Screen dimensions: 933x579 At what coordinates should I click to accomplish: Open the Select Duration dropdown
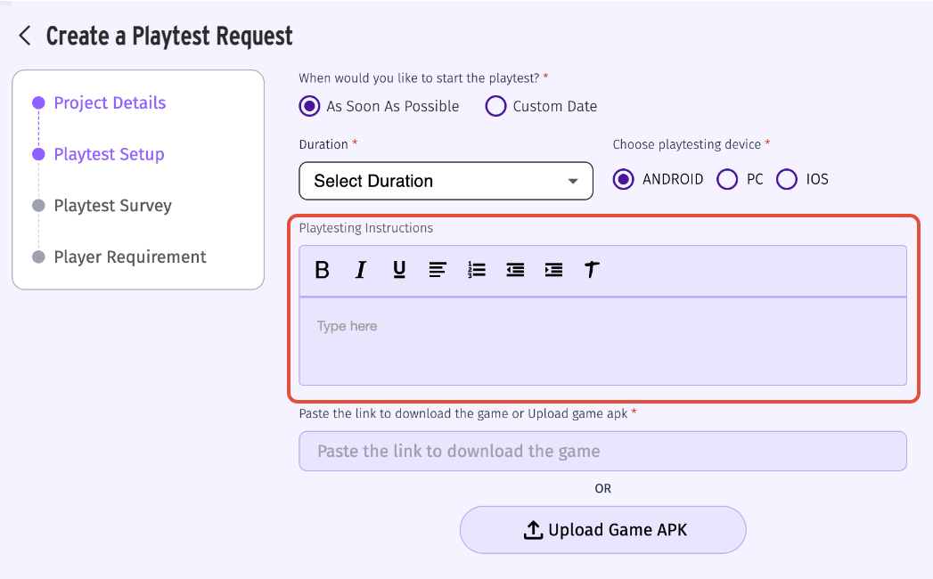pyautogui.click(x=446, y=181)
